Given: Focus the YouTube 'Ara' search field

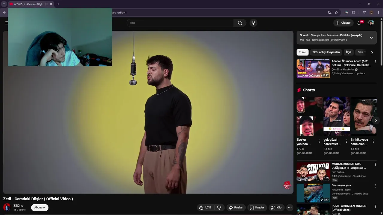Looking at the screenshot, I should tap(180, 23).
